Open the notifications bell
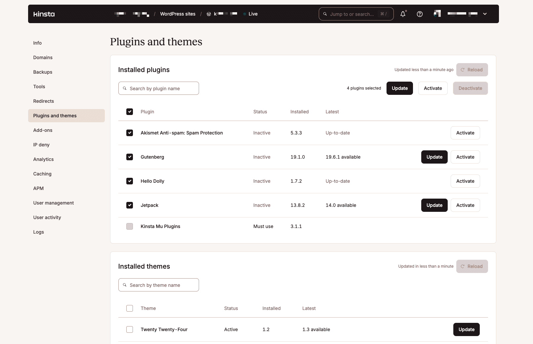This screenshot has height=344, width=533. [403, 14]
